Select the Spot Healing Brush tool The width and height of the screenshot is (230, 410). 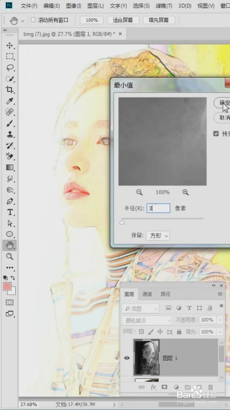(x=10, y=112)
